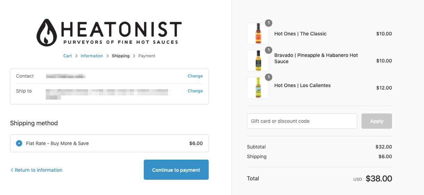Click the Heatonist wordmark text
Viewport: 424px width, 195px height.
[121, 29]
